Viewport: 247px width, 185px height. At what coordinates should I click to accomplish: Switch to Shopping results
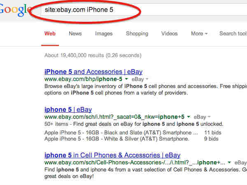click(137, 34)
